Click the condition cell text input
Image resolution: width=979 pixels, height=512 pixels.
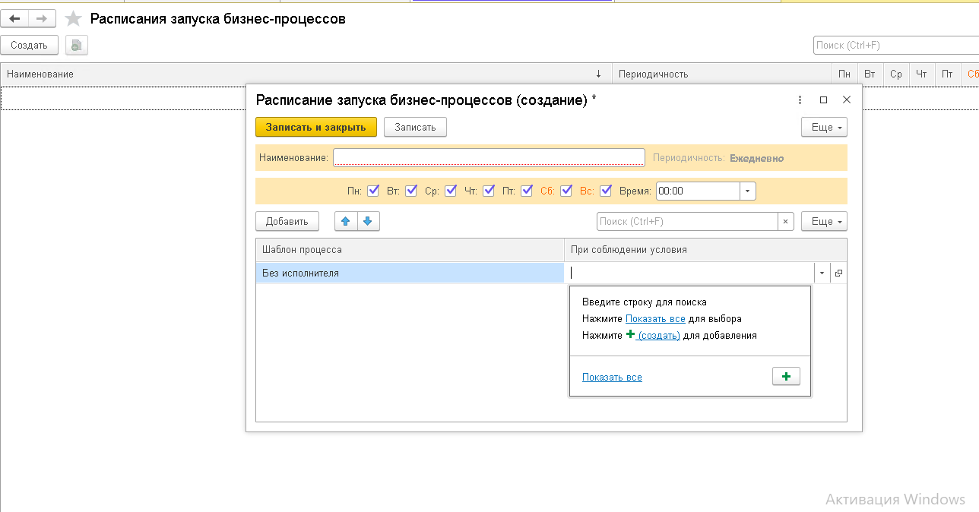691,273
